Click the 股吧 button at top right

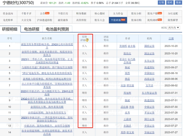[170, 3]
